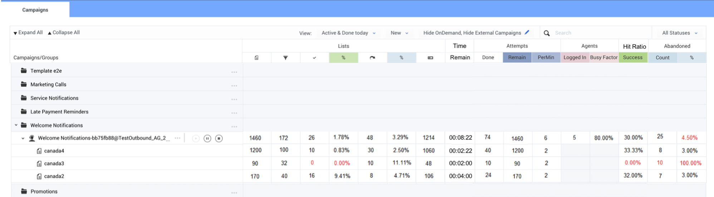The width and height of the screenshot is (714, 197).
Task: Collapse the Welcome Notifications group
Action: tap(16, 125)
